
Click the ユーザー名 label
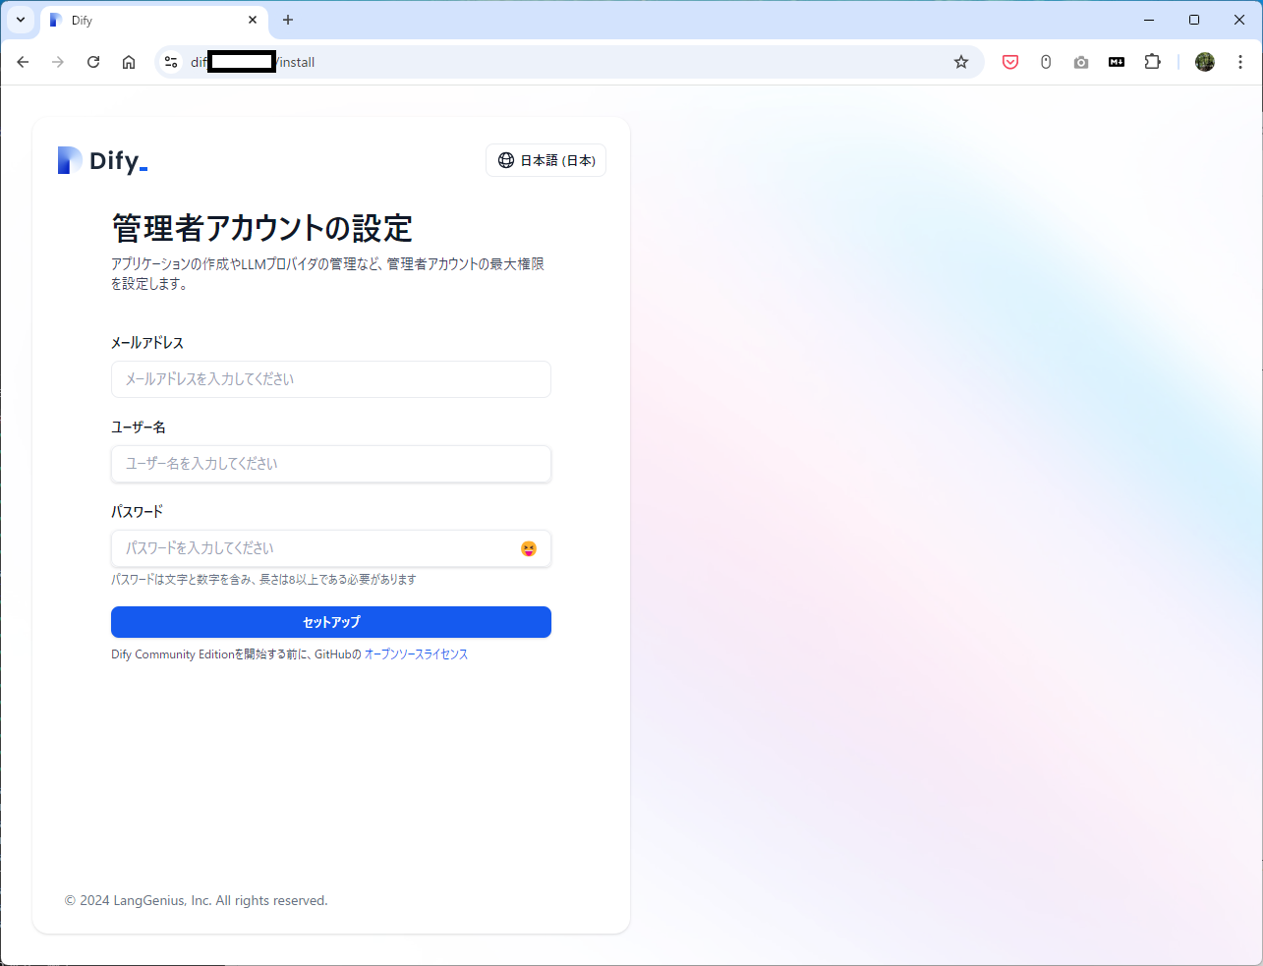tap(139, 427)
